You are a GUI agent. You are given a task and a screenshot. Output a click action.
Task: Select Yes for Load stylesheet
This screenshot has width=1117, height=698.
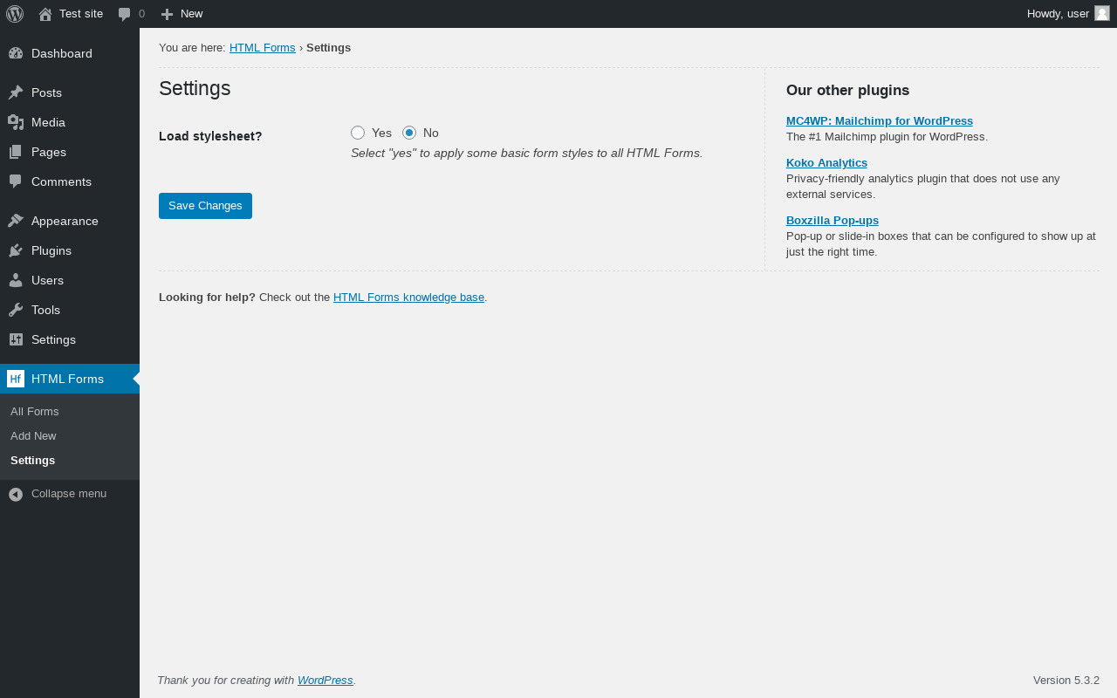click(358, 133)
